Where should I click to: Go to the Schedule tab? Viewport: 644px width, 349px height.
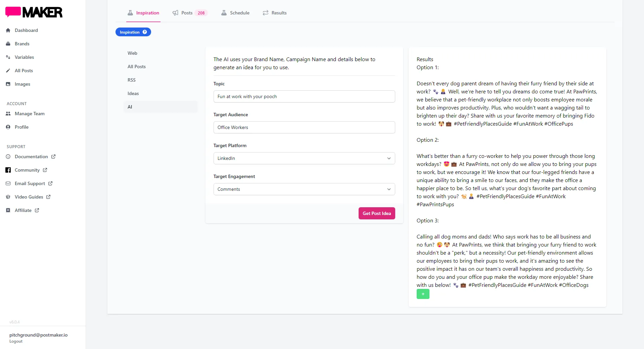(235, 13)
